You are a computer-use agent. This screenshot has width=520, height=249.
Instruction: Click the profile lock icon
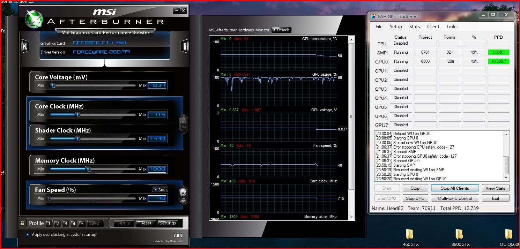[22, 223]
